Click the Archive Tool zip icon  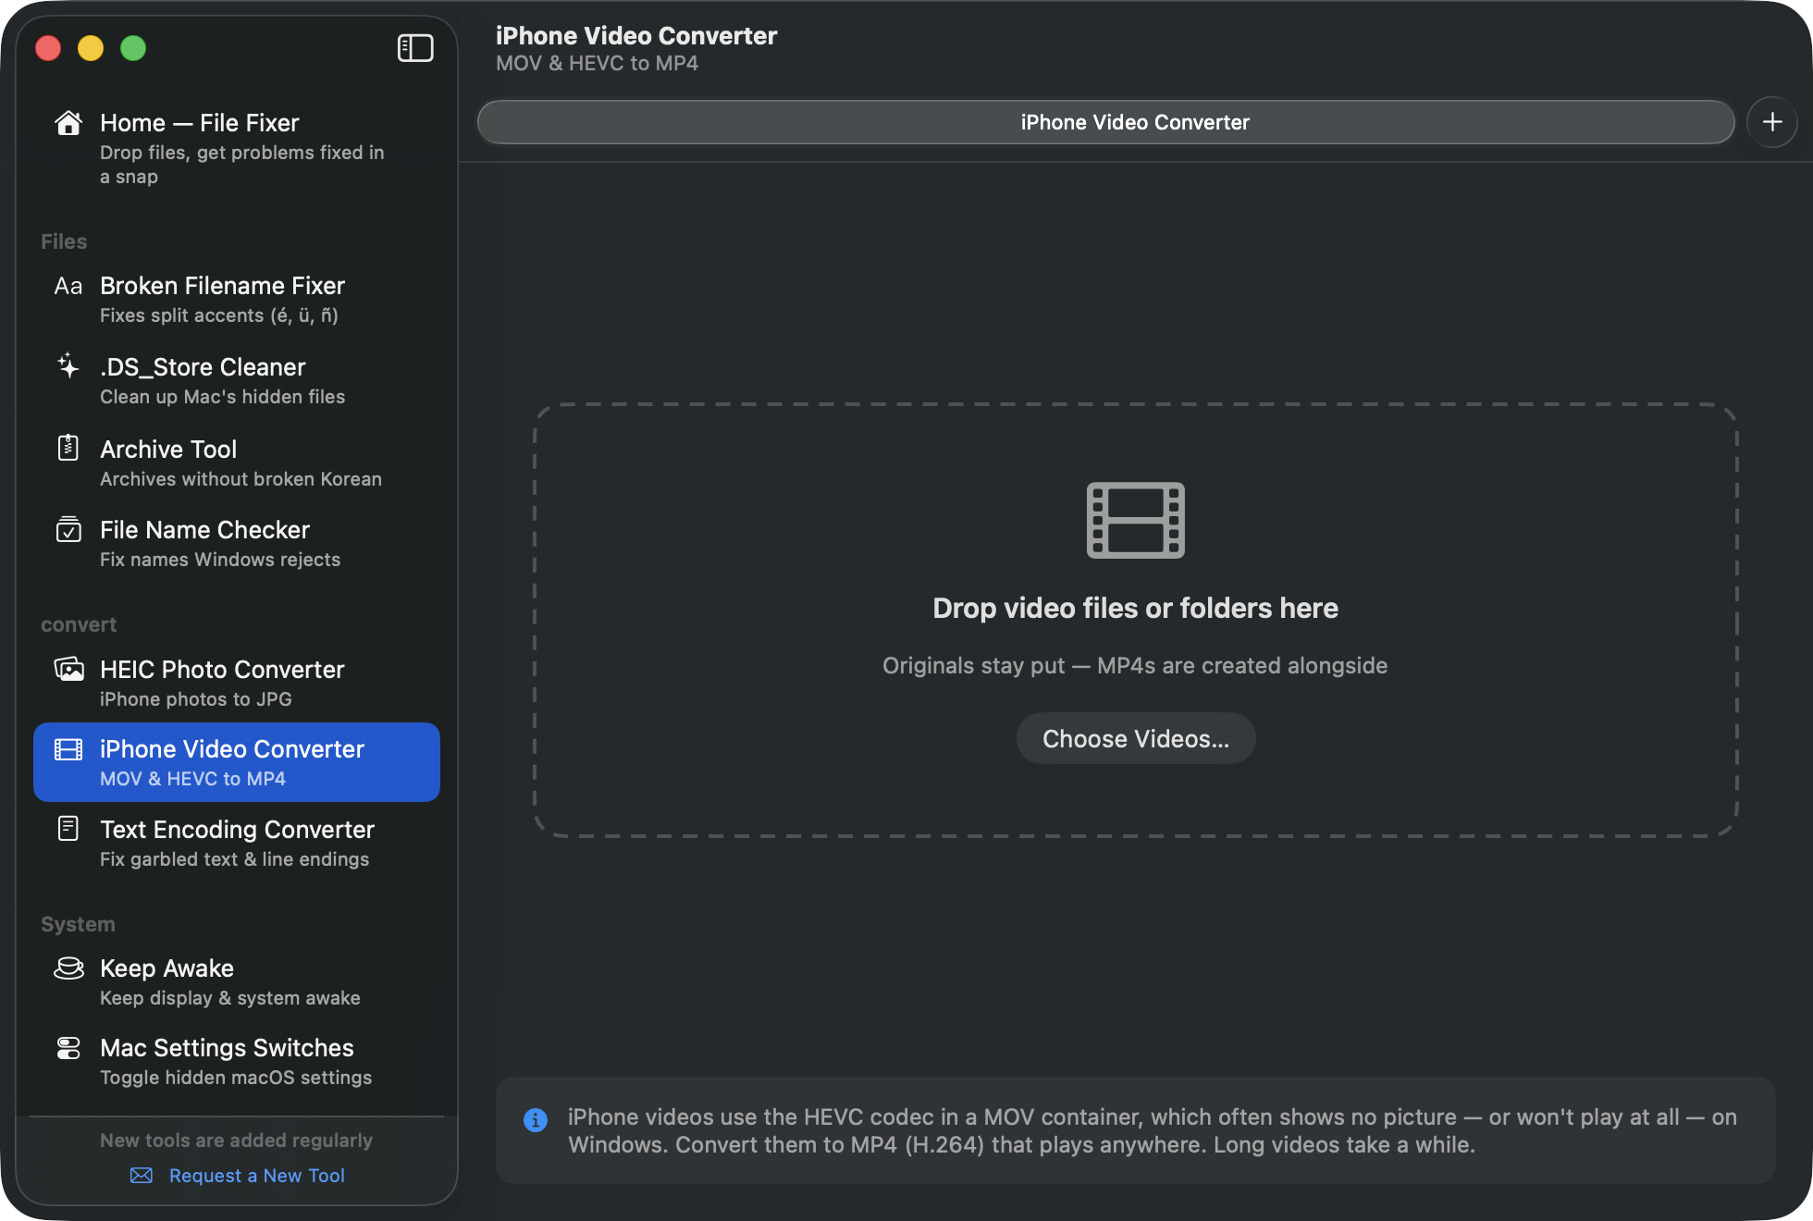[x=68, y=448]
